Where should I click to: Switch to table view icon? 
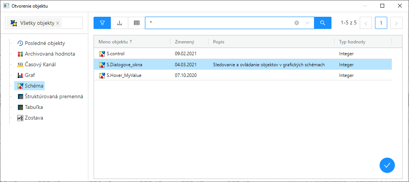tap(137, 23)
